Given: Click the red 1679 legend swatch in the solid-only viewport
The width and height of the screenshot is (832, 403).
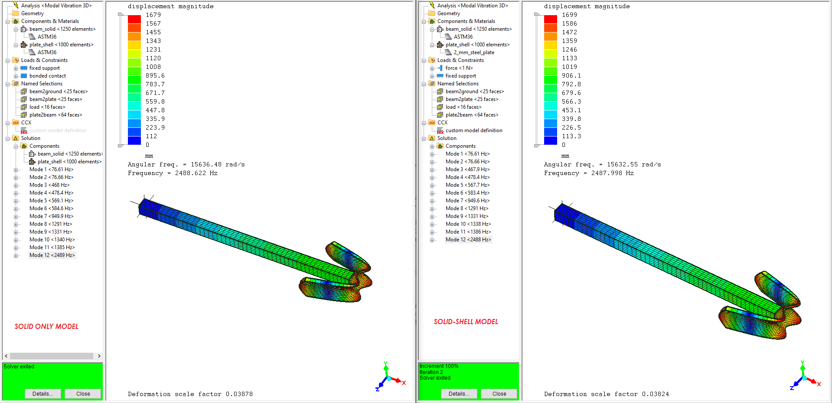Looking at the screenshot, I should pos(134,19).
